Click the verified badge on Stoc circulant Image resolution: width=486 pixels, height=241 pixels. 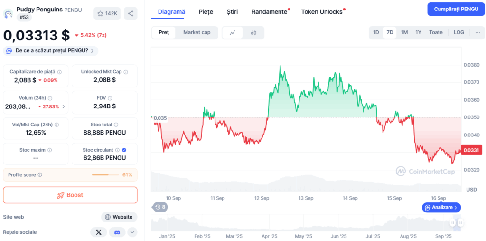(x=124, y=150)
